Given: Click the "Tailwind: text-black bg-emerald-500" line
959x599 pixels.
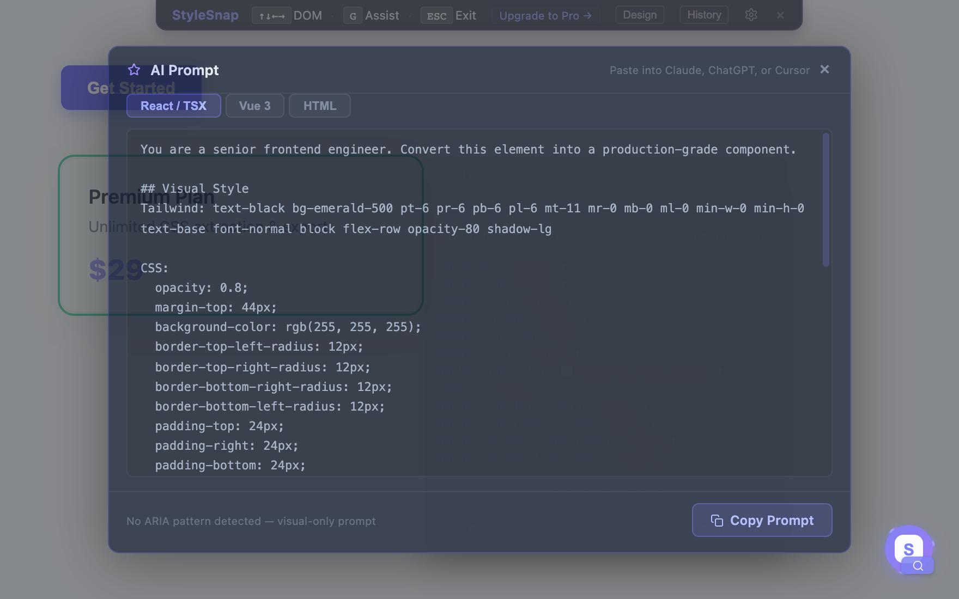Looking at the screenshot, I should click(472, 208).
